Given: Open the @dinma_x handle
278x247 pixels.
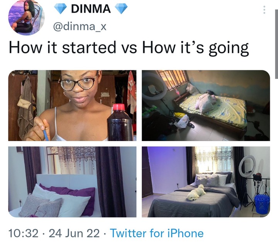Looking at the screenshot, I should coord(80,27).
